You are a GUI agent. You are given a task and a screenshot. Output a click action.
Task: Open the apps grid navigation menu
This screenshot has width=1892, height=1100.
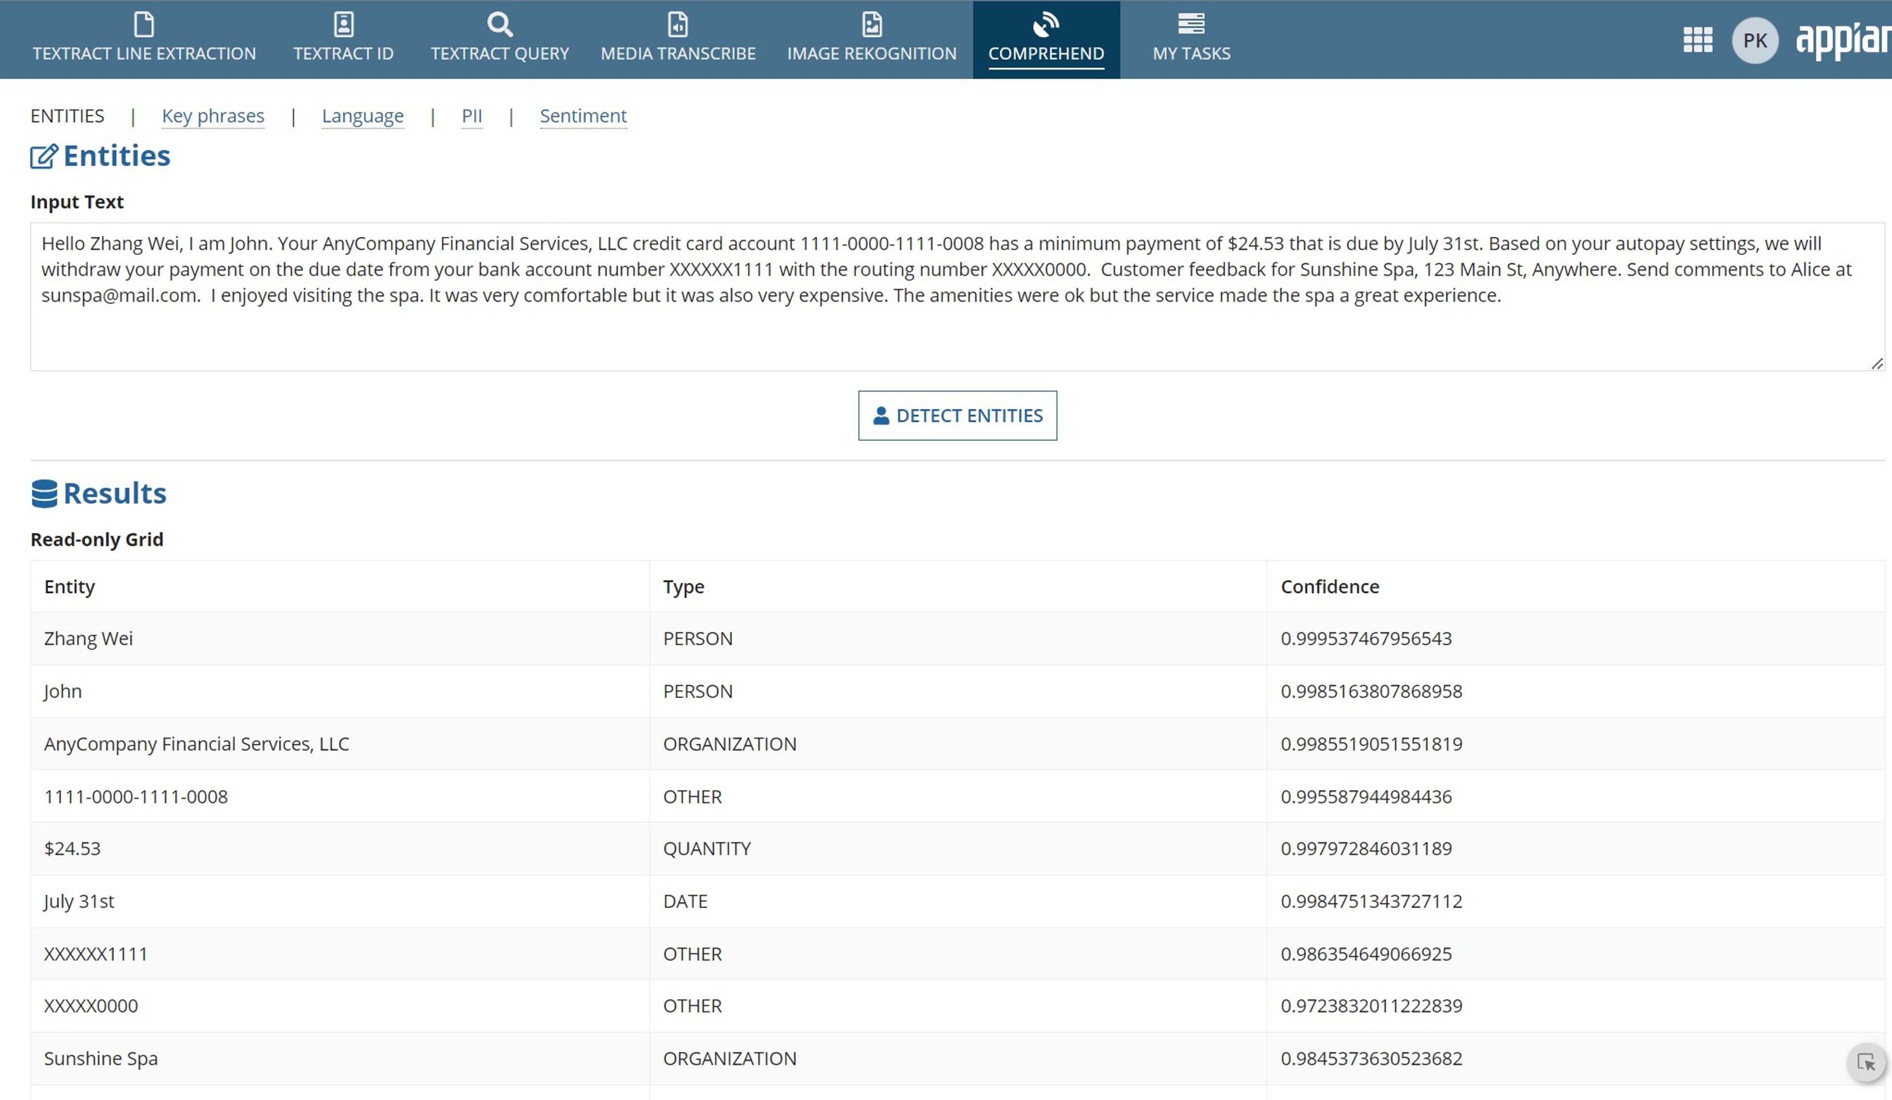click(x=1697, y=40)
